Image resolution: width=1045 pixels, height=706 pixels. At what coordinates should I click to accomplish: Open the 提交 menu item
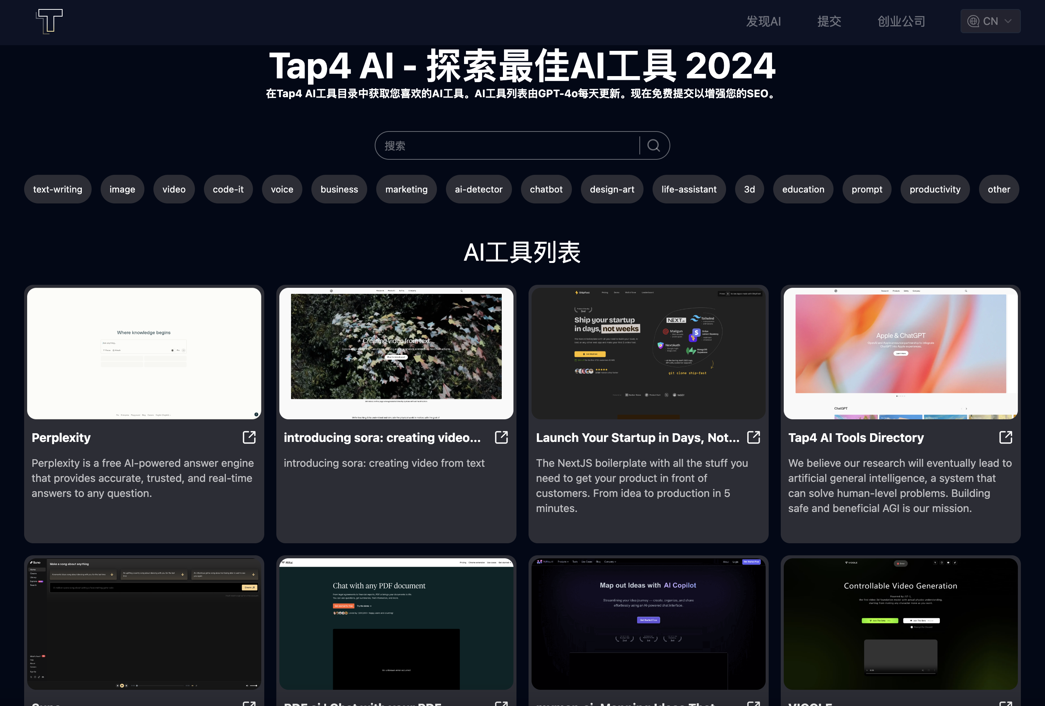(829, 21)
